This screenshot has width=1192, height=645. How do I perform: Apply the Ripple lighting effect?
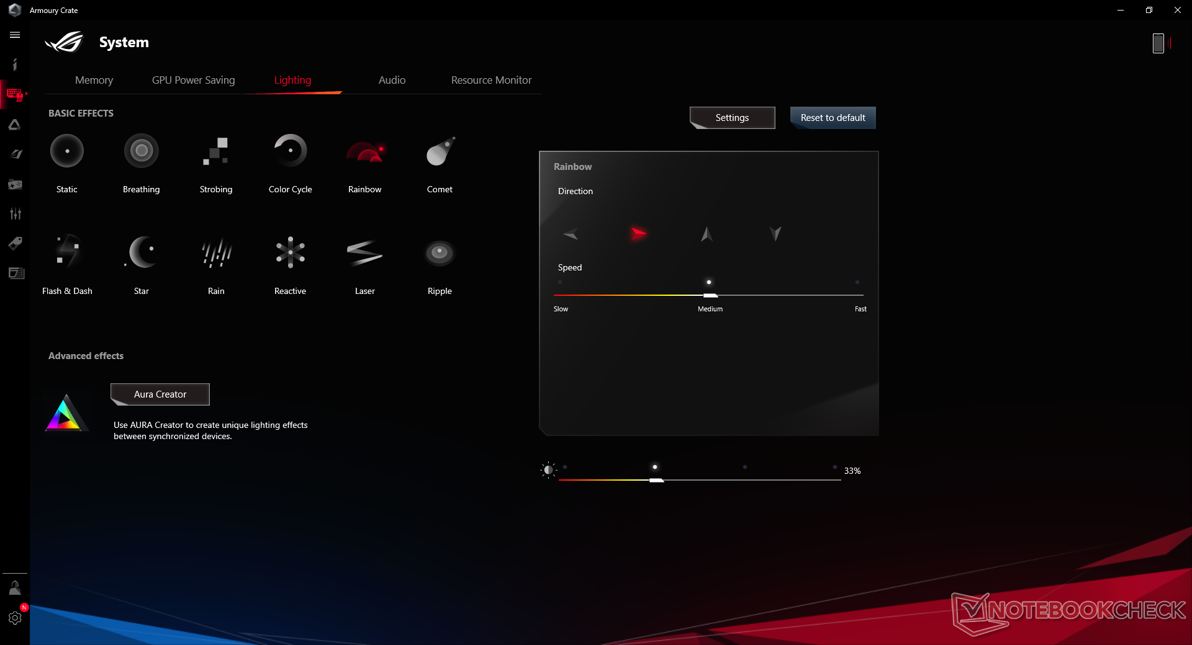coord(440,252)
